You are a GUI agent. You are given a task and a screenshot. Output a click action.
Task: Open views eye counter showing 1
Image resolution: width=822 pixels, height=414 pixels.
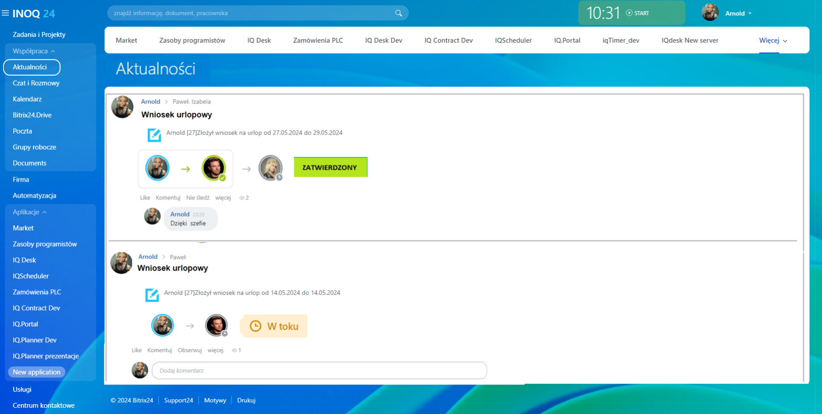point(236,350)
